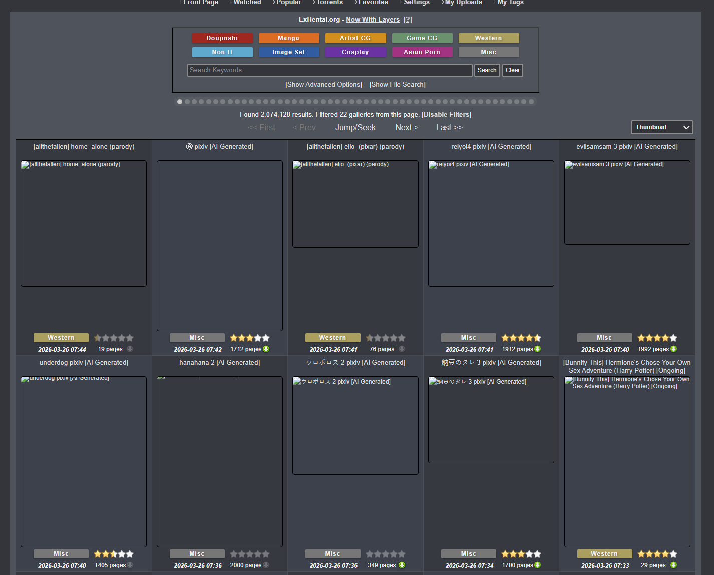Click the Disable Filters link
The image size is (714, 575).
pos(447,115)
